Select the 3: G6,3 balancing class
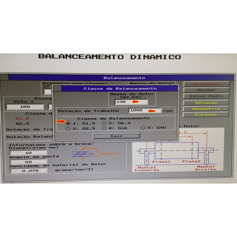Screen dimensions: 237x237 104,123
